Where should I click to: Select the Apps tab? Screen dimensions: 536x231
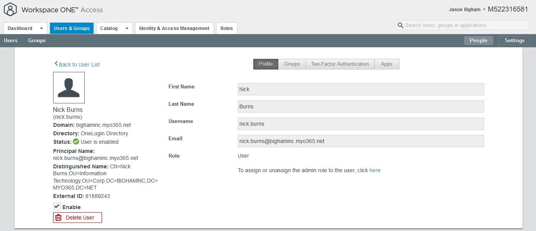[x=386, y=64]
